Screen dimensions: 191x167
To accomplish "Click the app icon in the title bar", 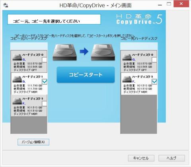I will [x=6, y=5].
